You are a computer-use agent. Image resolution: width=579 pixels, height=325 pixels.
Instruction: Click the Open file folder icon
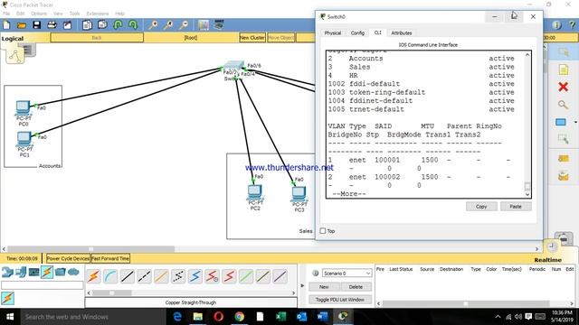(22, 25)
